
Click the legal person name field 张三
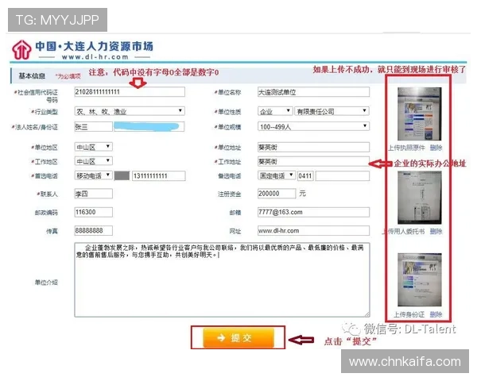coord(93,127)
